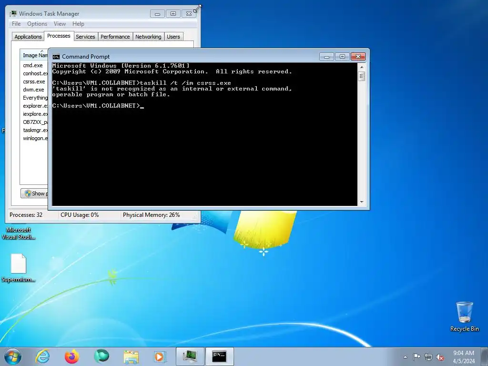This screenshot has height=366, width=488.
Task: Select the Supermium desktop file icon
Action: pos(19,268)
